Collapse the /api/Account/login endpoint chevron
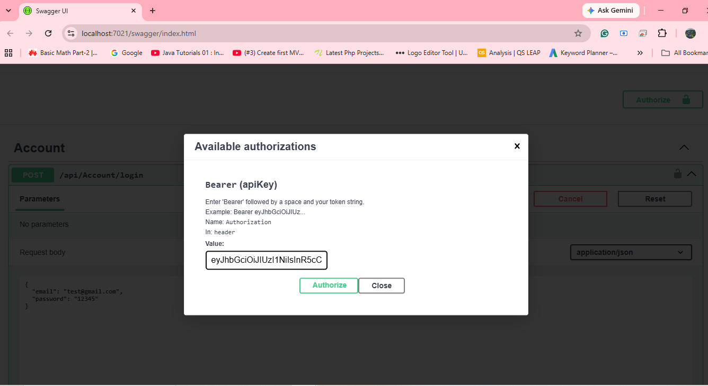This screenshot has width=708, height=386. coord(692,173)
